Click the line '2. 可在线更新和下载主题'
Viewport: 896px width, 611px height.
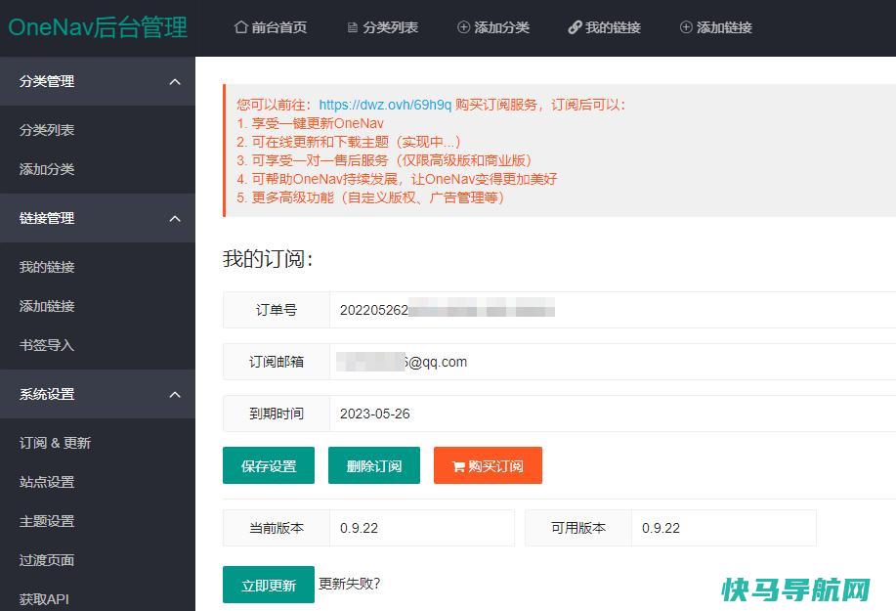click(349, 142)
